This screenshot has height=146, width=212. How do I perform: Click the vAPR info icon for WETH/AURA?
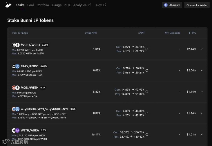(147, 134)
